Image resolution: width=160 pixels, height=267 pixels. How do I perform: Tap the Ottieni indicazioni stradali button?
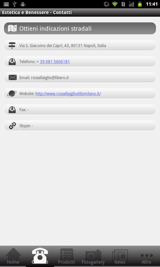coord(80,28)
